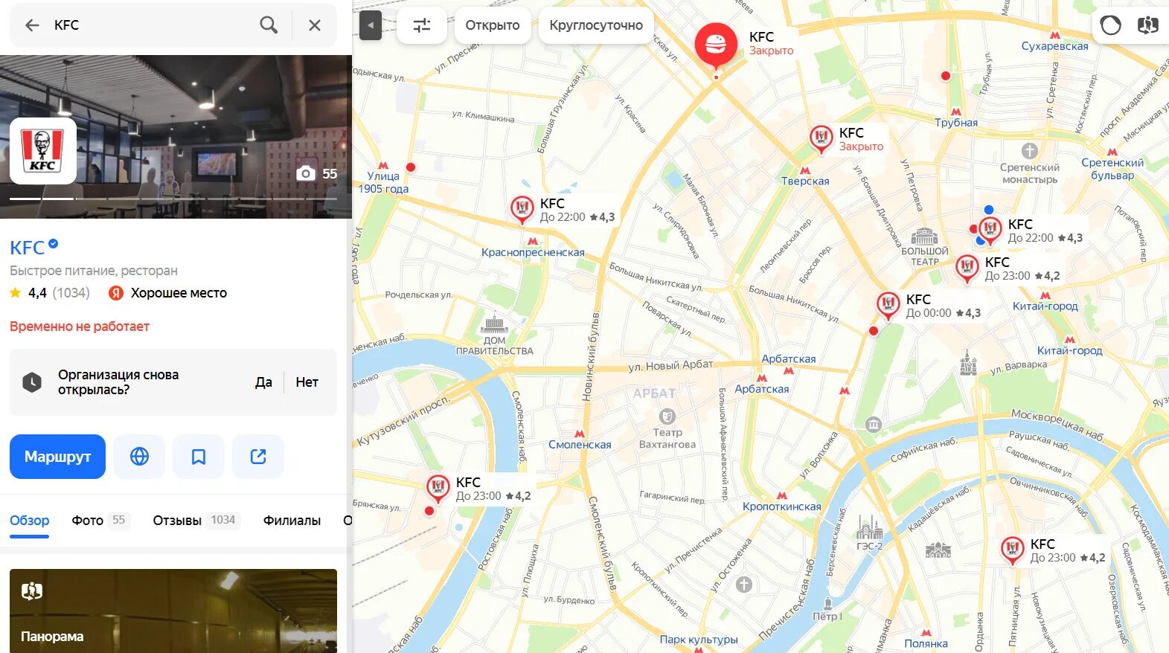
Task: Answer Нет to organization reopened
Action: pos(307,382)
